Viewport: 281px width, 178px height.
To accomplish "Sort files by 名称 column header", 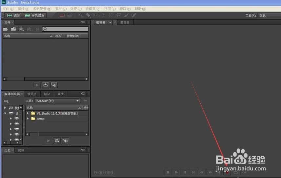I will click(28, 36).
